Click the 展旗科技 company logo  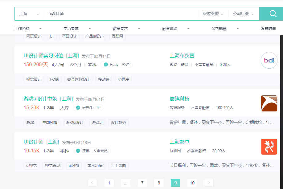click(x=269, y=103)
